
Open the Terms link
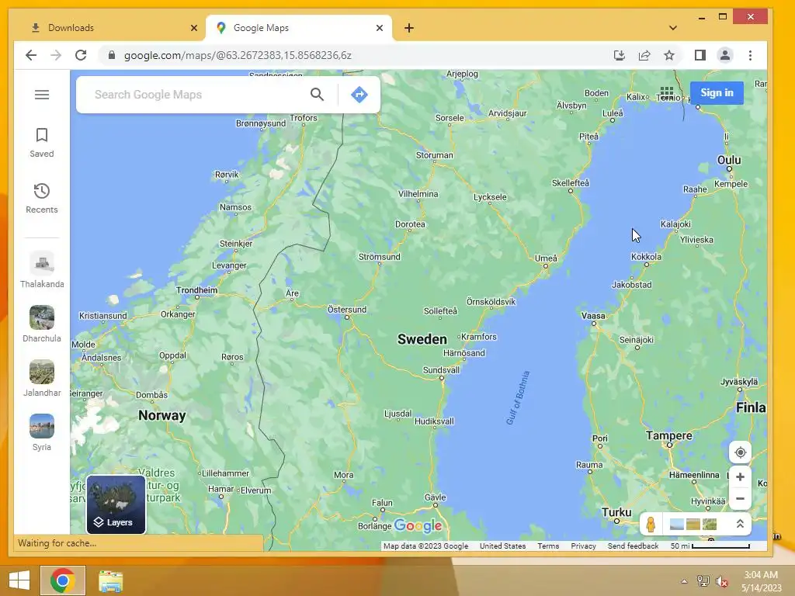pos(548,546)
